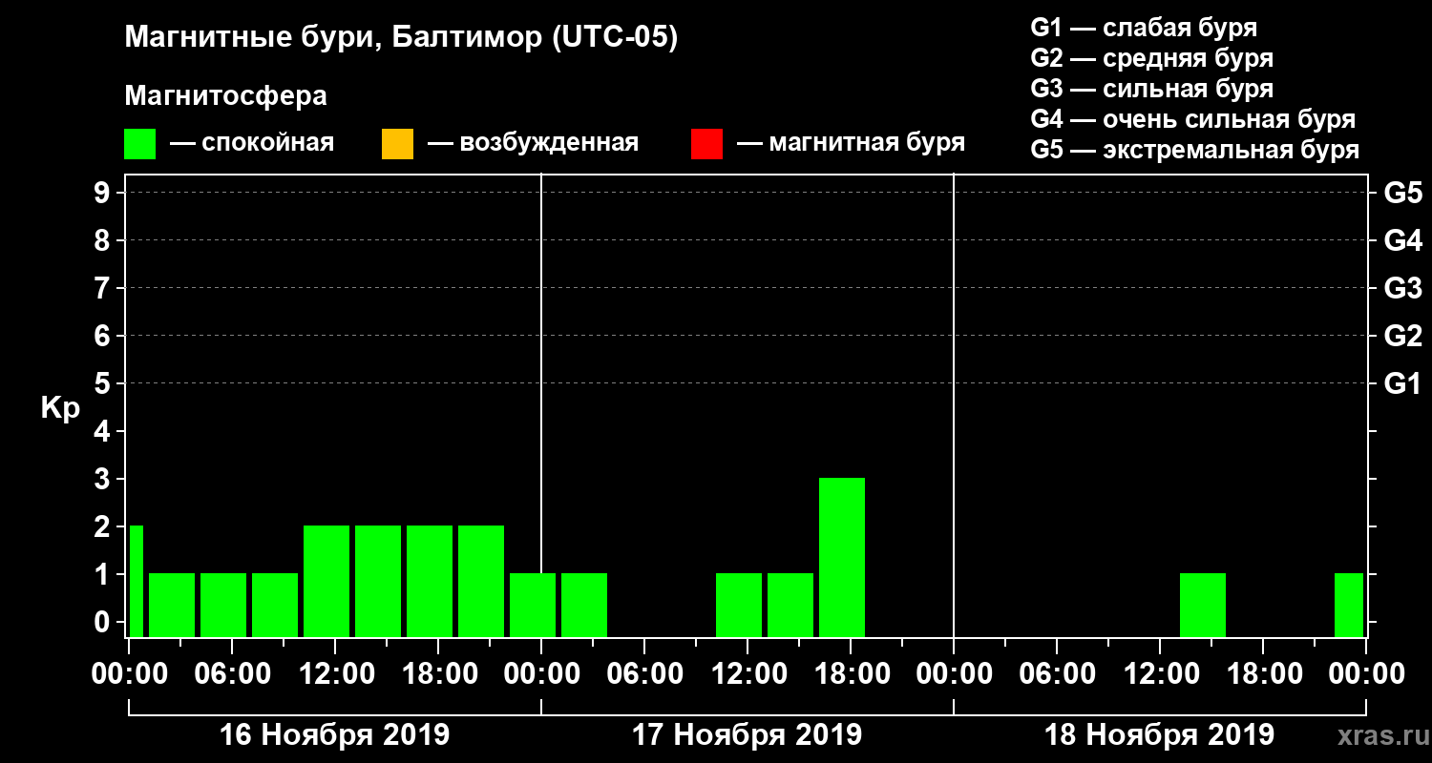The image size is (1432, 763).
Task: Click 'G2 — средняя буря' legend line
Action: 1151,58
